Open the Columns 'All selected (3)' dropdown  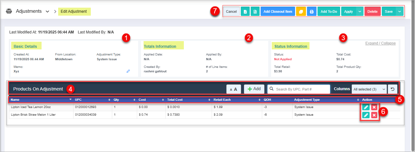click(x=369, y=89)
